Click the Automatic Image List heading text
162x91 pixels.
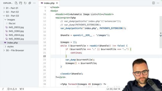click(x=83, y=14)
